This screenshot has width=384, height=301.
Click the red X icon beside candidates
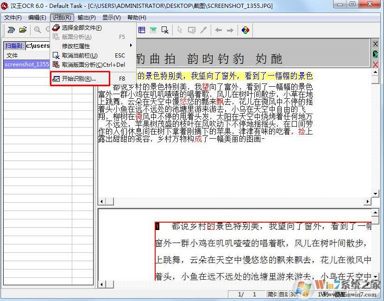pos(375,64)
